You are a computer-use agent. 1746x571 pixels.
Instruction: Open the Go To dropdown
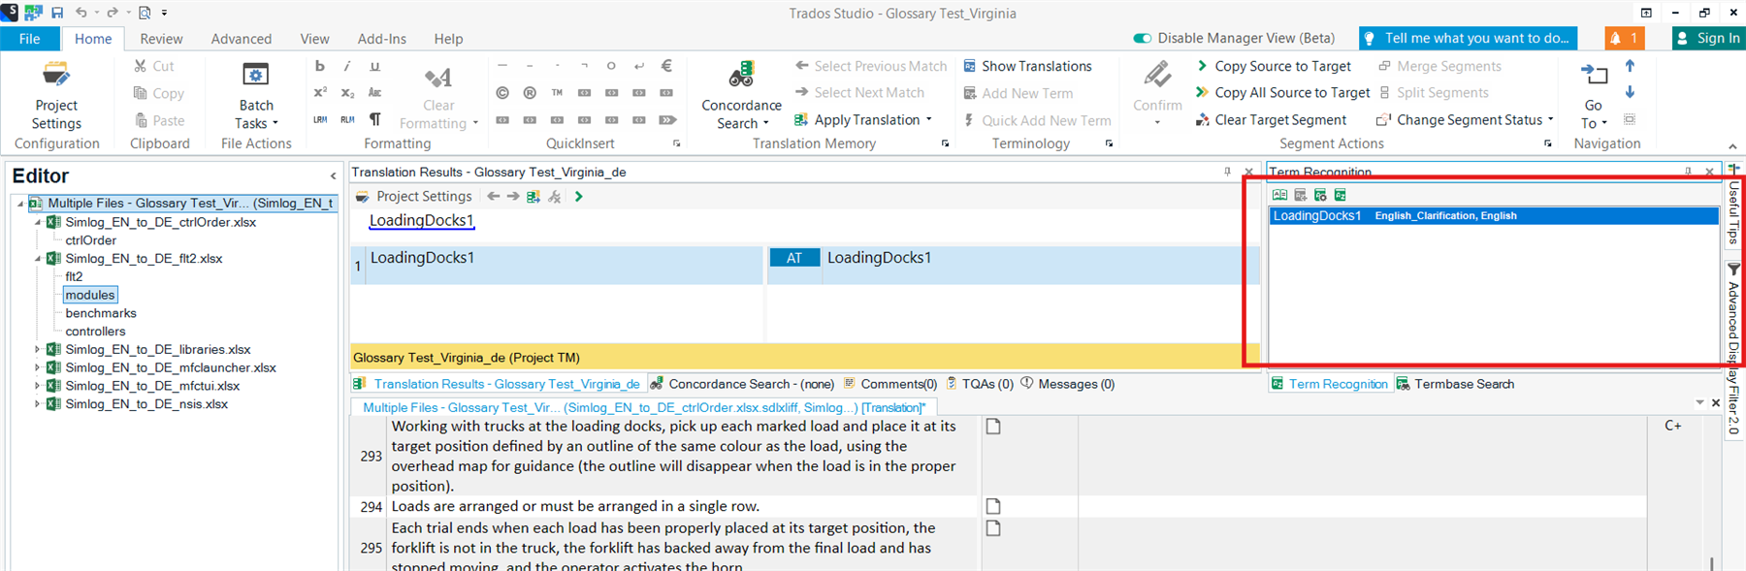point(1594,95)
